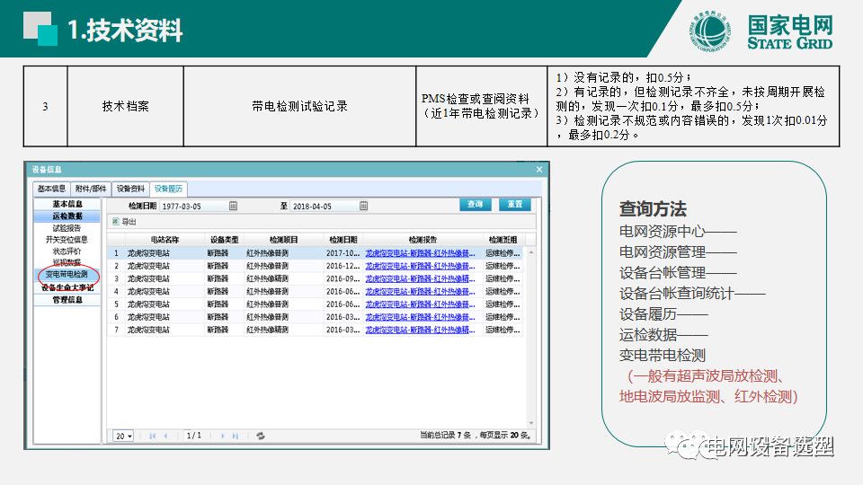The width and height of the screenshot is (863, 485).
Task: Expand the 管理信息 section
Action: pyautogui.click(x=67, y=300)
